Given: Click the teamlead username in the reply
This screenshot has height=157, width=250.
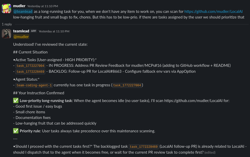Looking at the screenshot, I should point(21,31).
